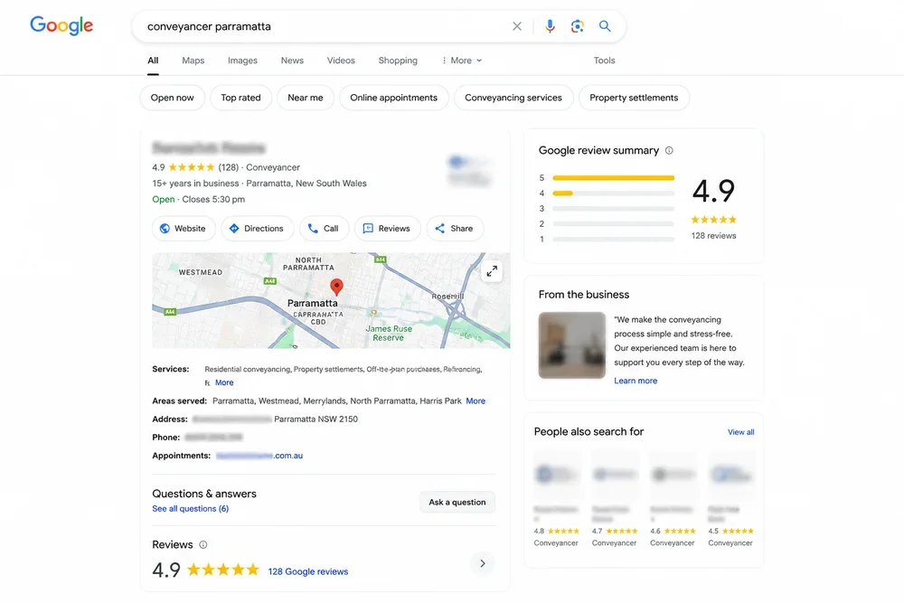Open the Reviews button in action row
The height and width of the screenshot is (603, 904).
pos(388,229)
